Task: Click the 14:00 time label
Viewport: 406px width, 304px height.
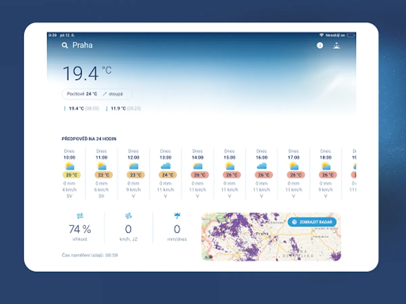Action: pos(198,157)
